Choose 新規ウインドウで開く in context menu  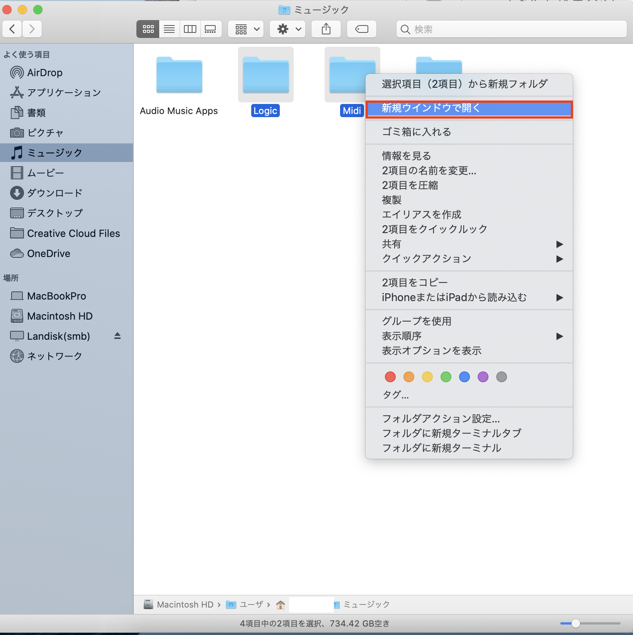pos(469,109)
